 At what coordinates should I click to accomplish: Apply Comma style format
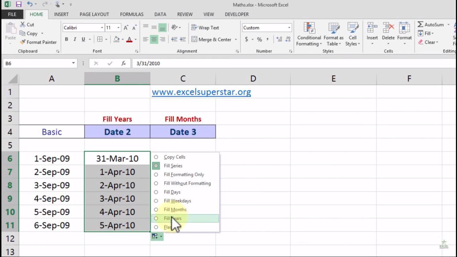(x=267, y=39)
